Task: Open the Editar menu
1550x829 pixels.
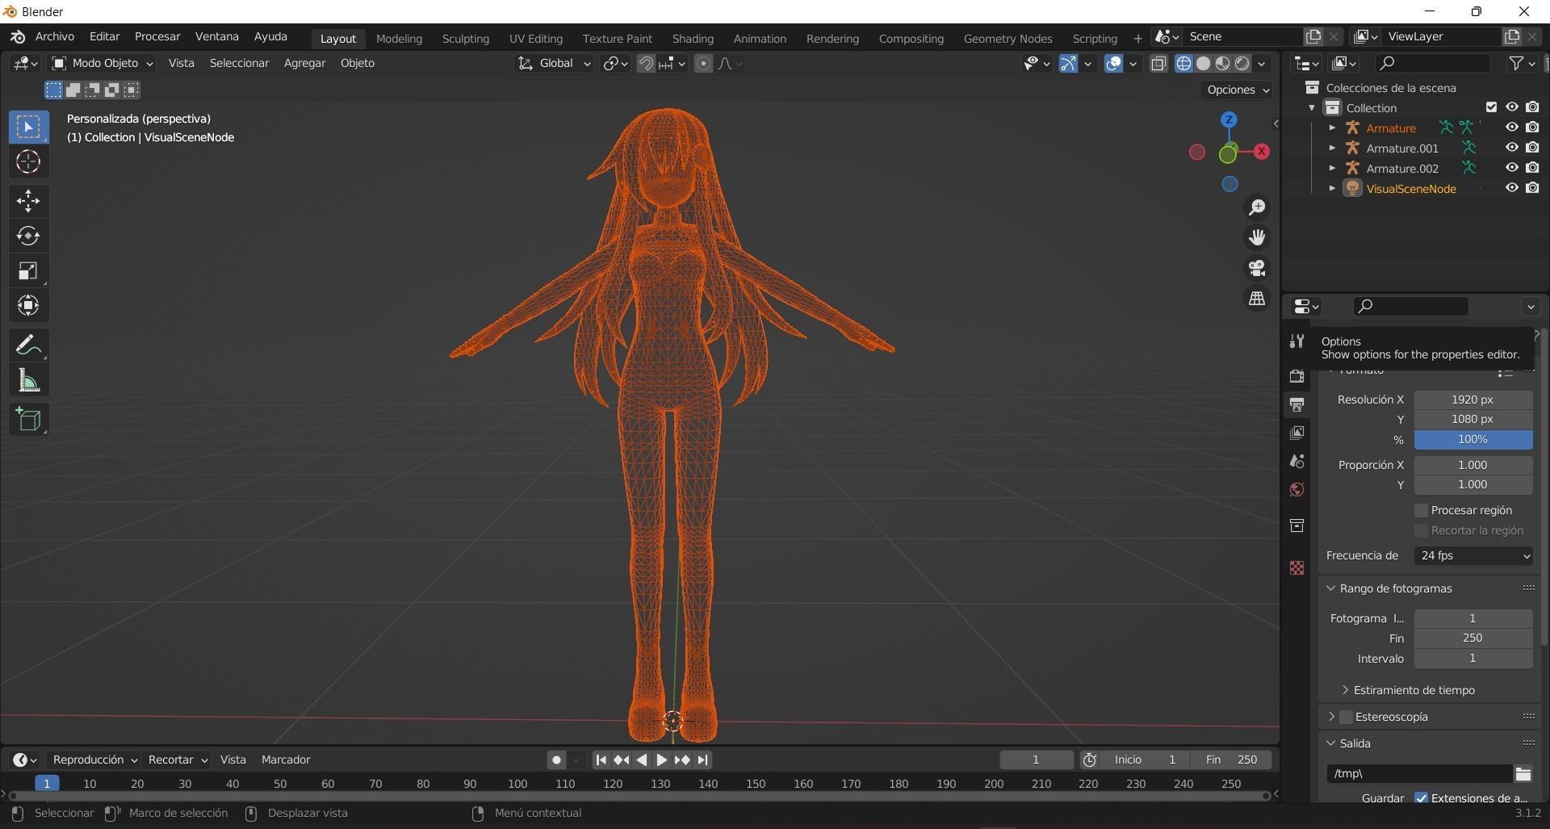Action: pos(104,36)
